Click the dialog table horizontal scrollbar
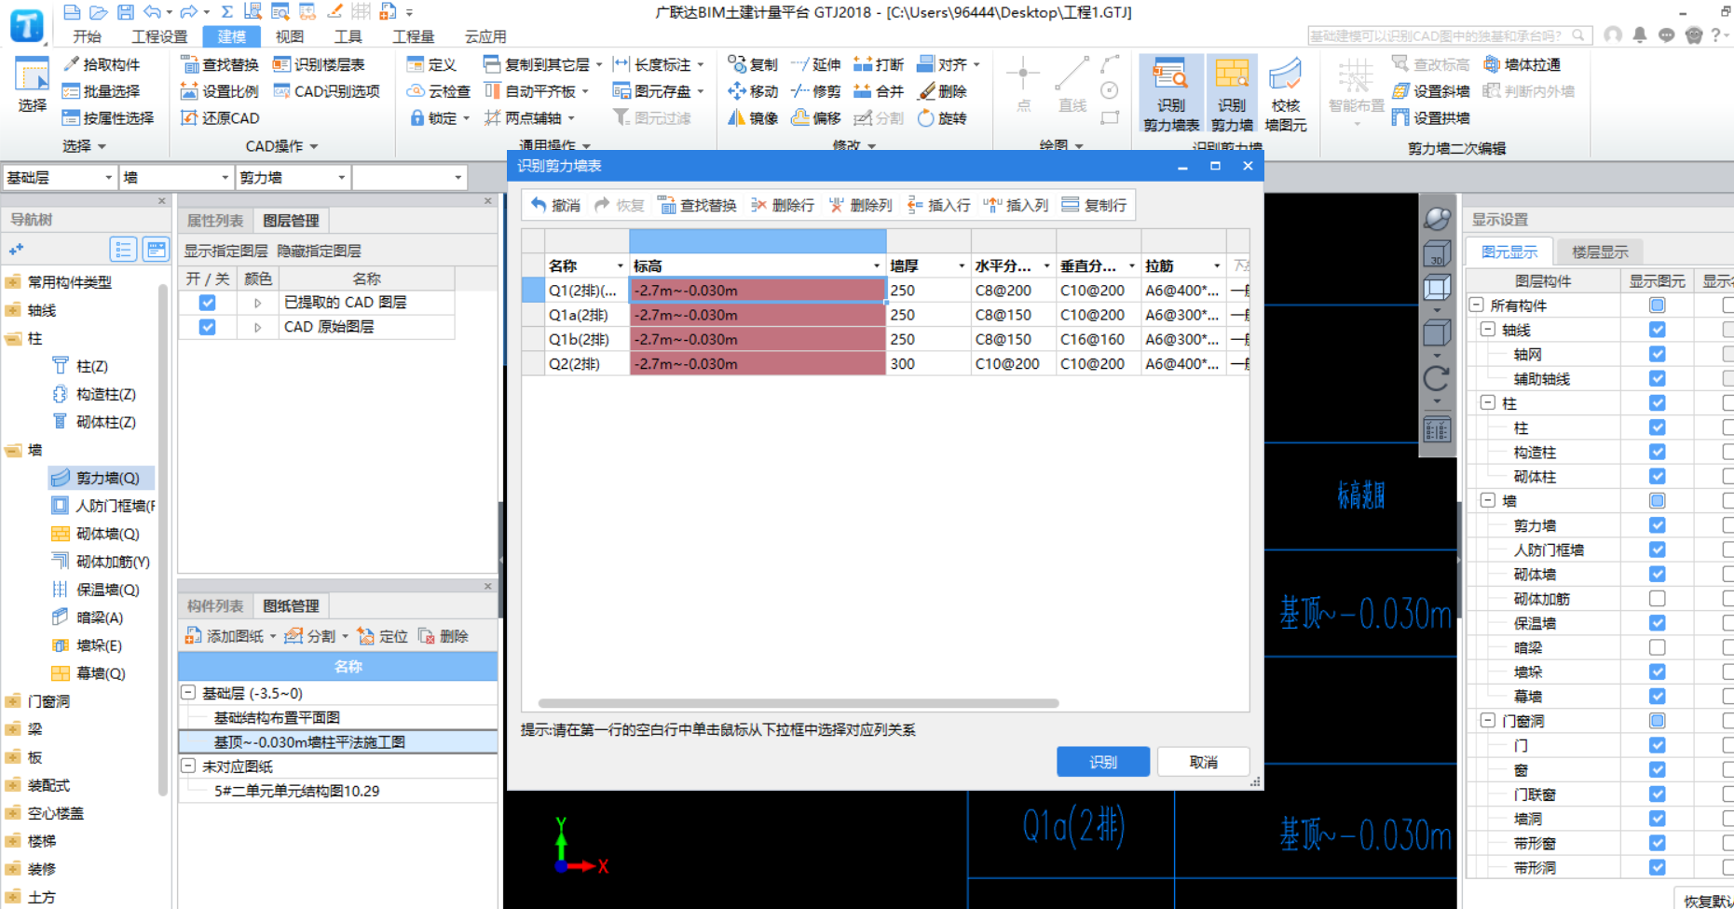Viewport: 1734px width, 909px height. click(799, 703)
